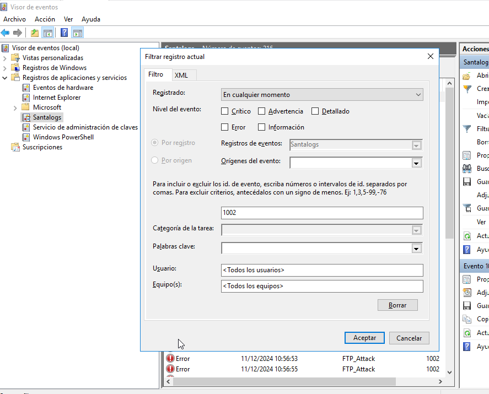
Task: Open the Orígenes del evento dropdown
Action: 416,163
